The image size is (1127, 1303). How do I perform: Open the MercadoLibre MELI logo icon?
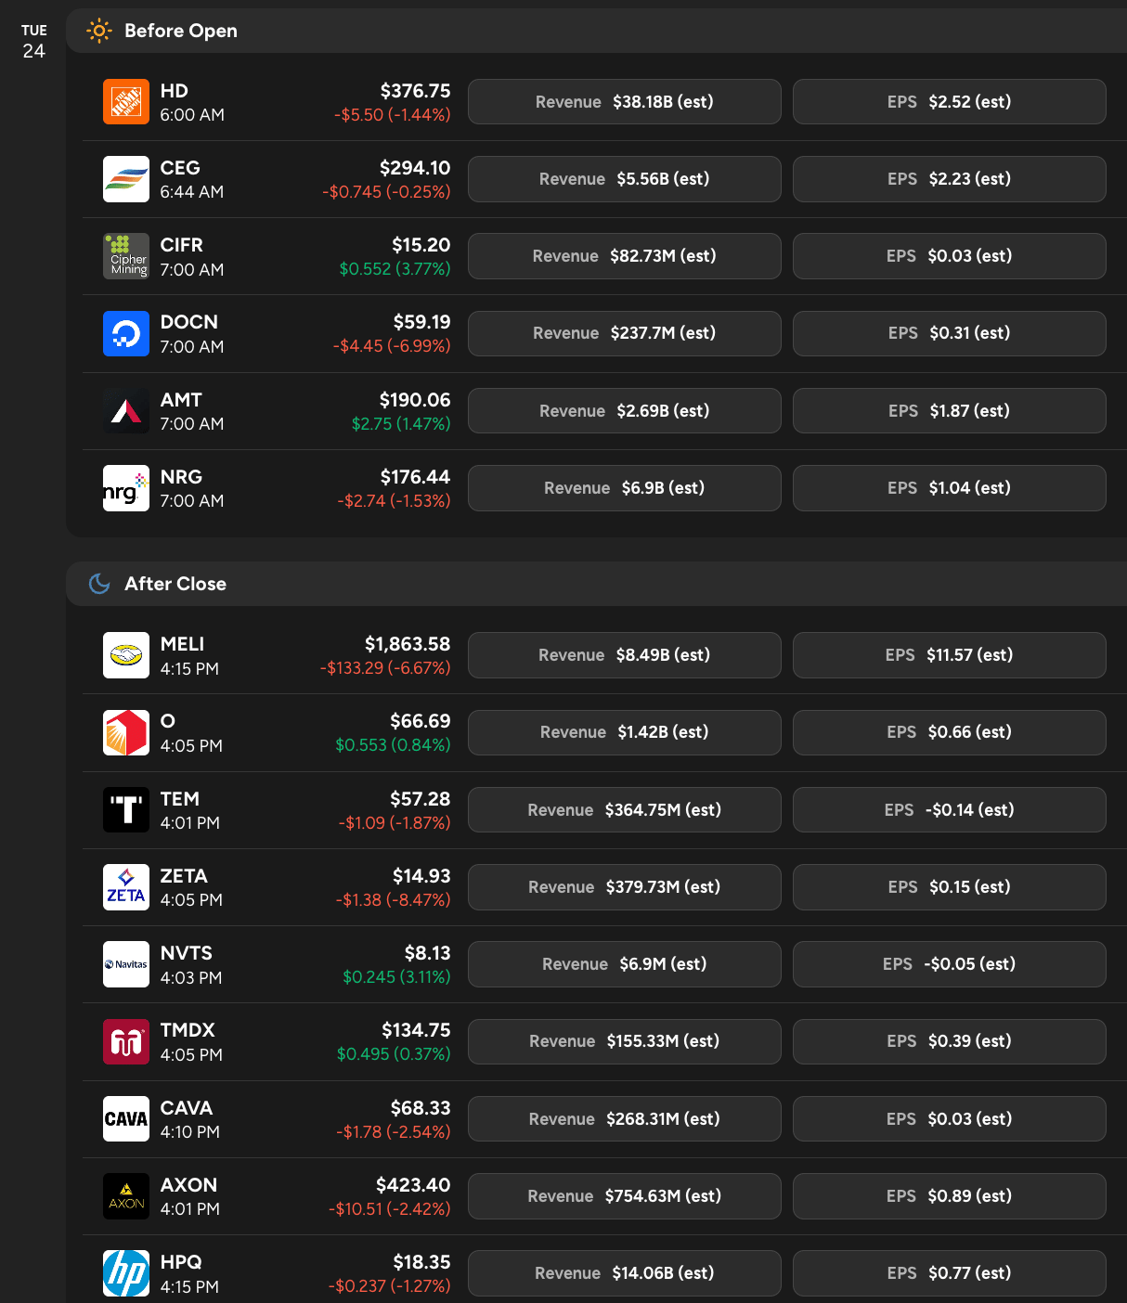point(126,655)
